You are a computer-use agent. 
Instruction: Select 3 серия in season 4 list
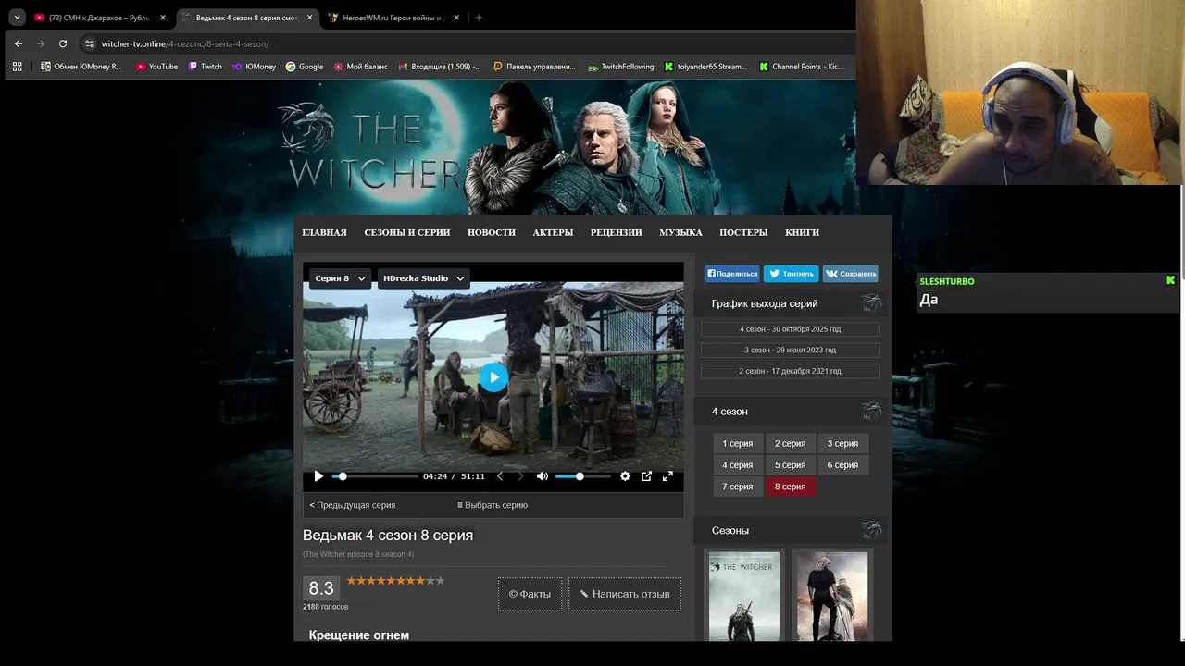(x=842, y=443)
